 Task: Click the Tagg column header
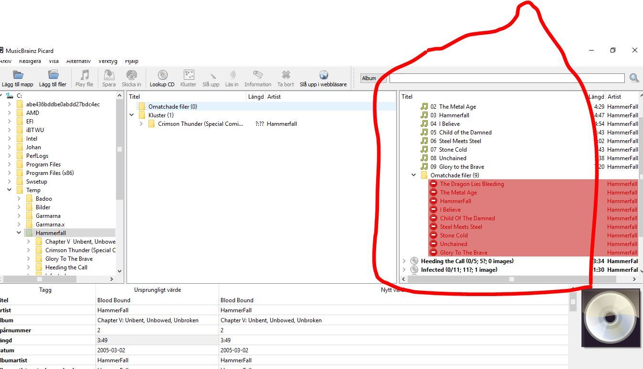click(x=45, y=290)
